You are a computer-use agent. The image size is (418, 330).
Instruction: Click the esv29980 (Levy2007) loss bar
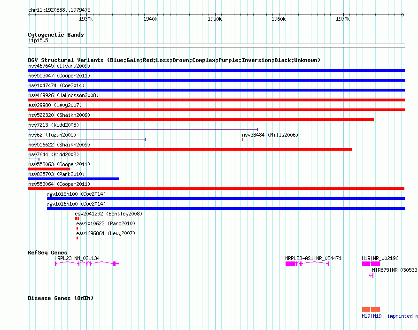pos(216,110)
